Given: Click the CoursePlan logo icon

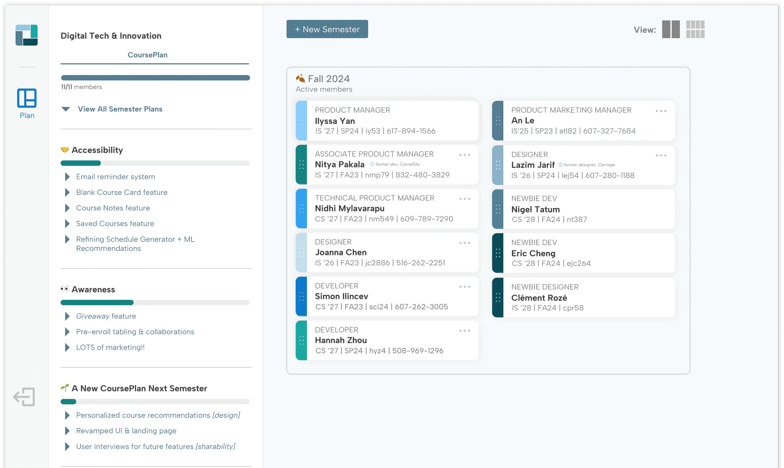Looking at the screenshot, I should [26, 35].
